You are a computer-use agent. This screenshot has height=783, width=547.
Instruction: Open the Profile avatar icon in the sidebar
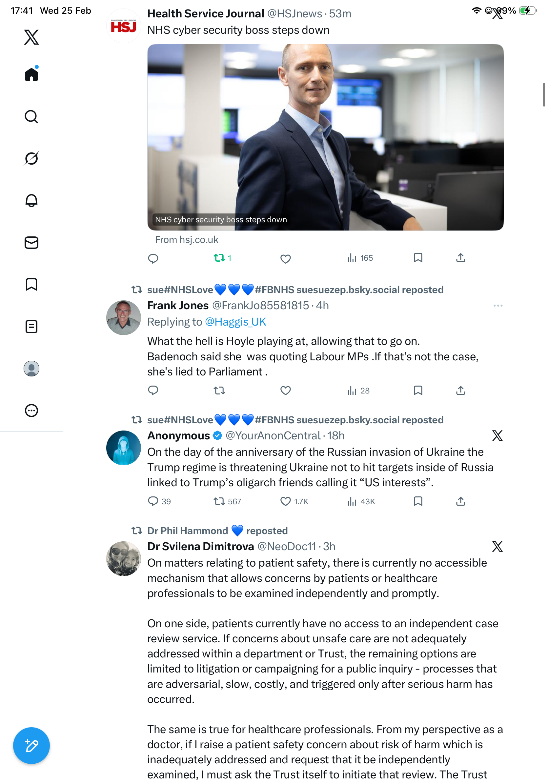[31, 369]
